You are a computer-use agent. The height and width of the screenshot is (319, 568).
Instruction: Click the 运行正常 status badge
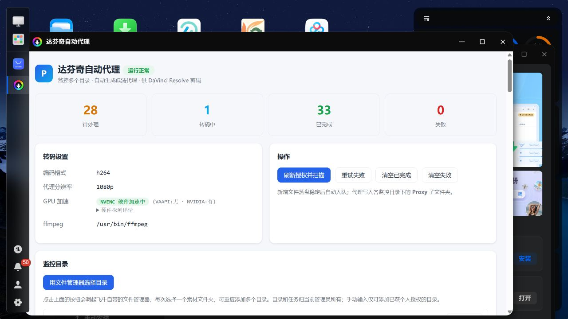(139, 70)
